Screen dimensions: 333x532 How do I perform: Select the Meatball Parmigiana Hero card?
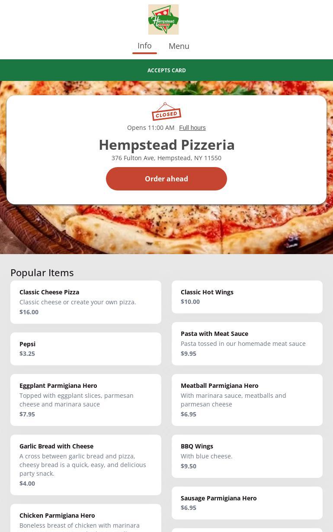click(247, 400)
